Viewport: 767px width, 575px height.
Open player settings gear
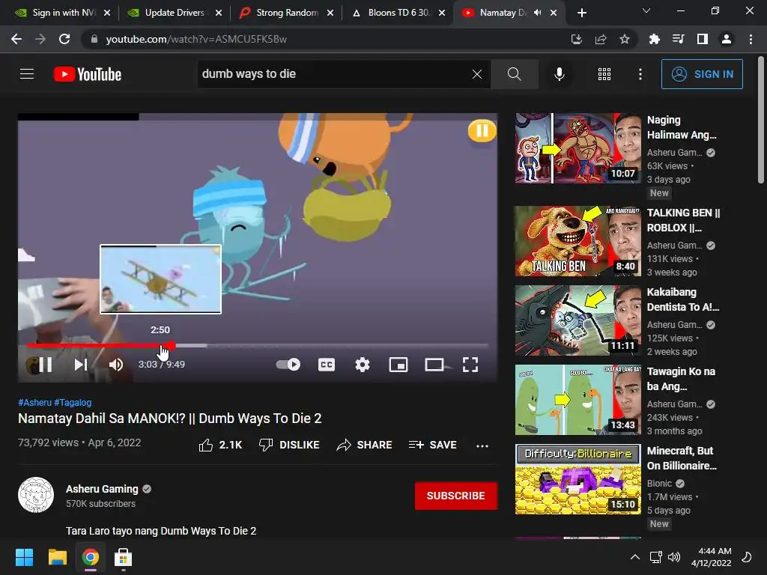363,365
